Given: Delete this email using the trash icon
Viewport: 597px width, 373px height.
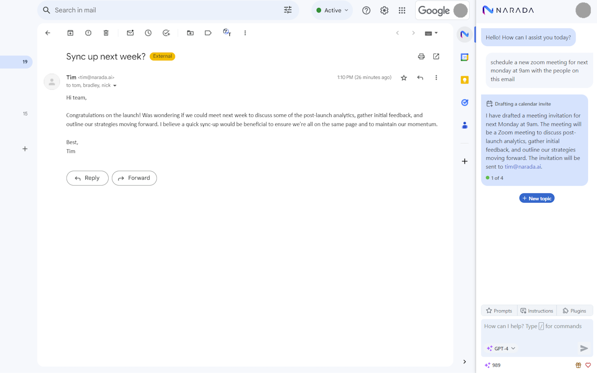Looking at the screenshot, I should [x=106, y=33].
